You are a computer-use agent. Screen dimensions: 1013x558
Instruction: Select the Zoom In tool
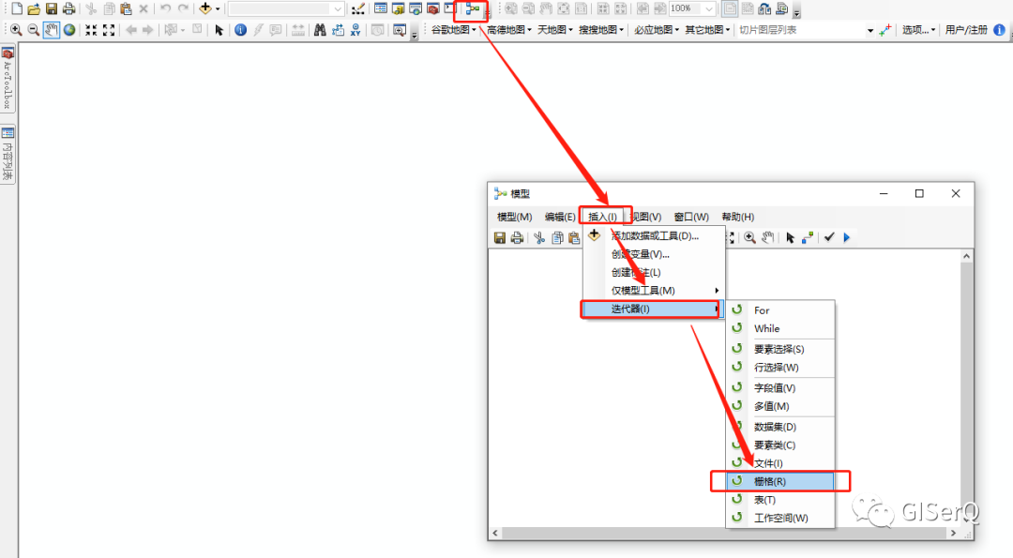[16, 30]
